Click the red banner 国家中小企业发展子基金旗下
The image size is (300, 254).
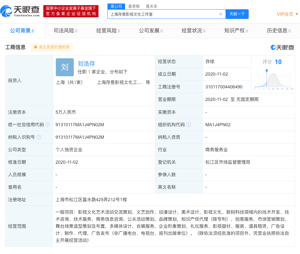click(71, 11)
